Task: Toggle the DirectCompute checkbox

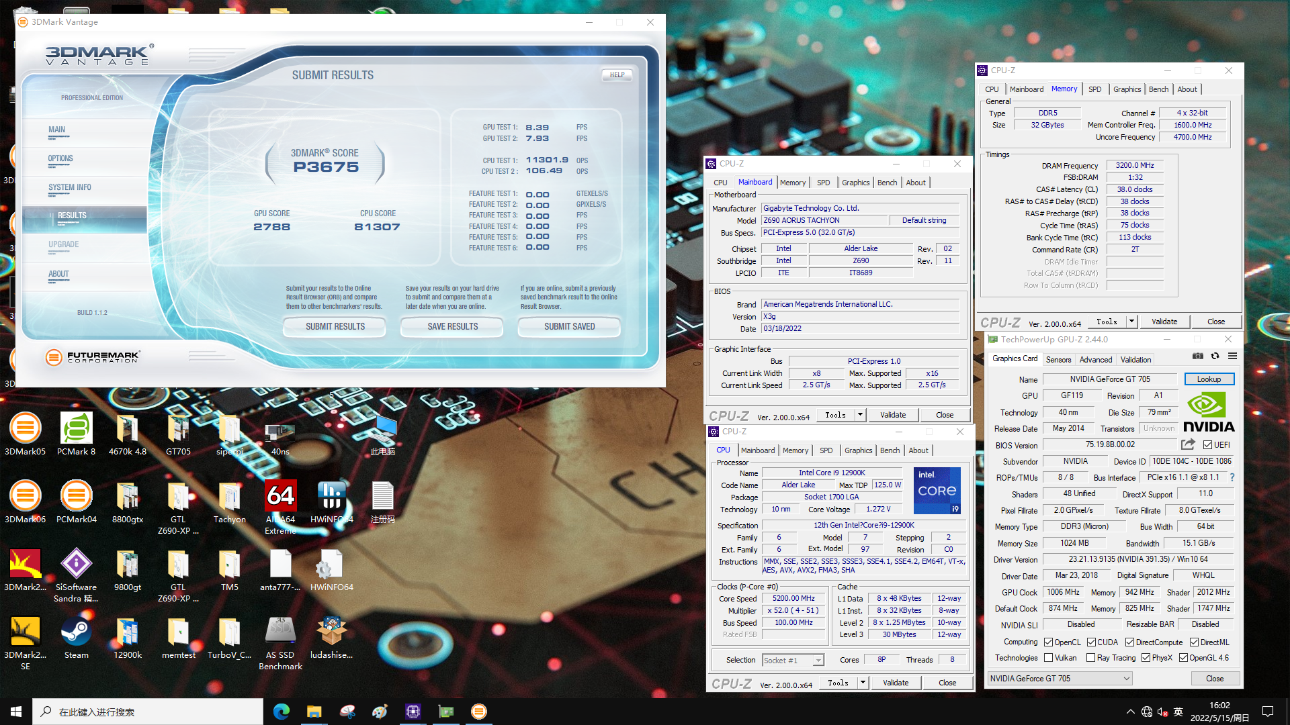Action: click(x=1130, y=642)
